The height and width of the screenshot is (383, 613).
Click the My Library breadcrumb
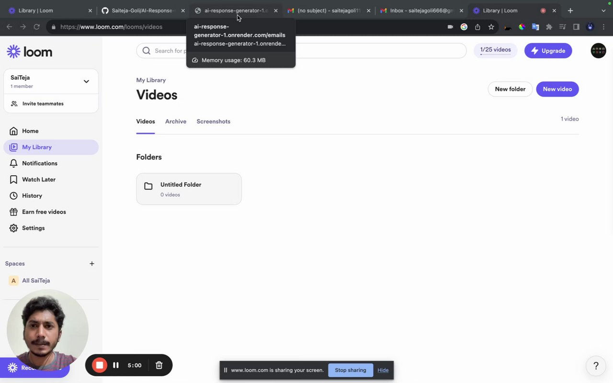tap(151, 80)
